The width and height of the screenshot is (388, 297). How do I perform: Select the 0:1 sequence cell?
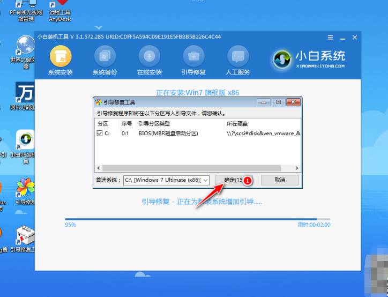(125, 133)
